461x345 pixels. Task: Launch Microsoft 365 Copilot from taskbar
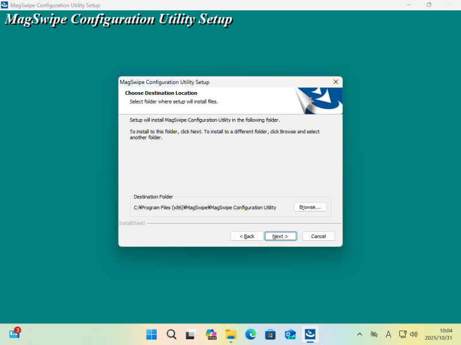pyautogui.click(x=211, y=334)
